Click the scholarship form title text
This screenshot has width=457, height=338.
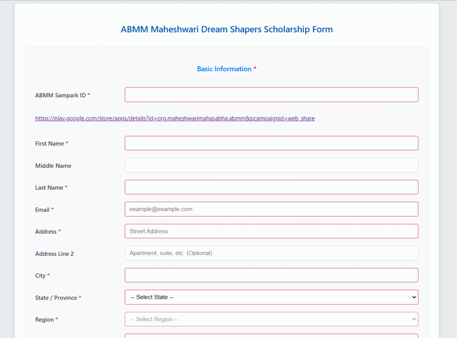point(227,29)
